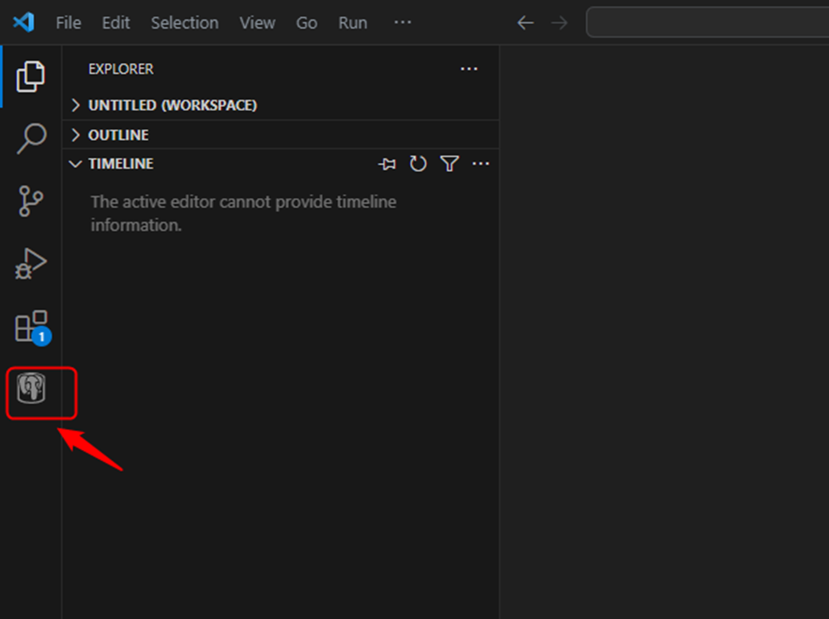
Task: Expand the Untitled (Workspace) section
Action: [281, 105]
